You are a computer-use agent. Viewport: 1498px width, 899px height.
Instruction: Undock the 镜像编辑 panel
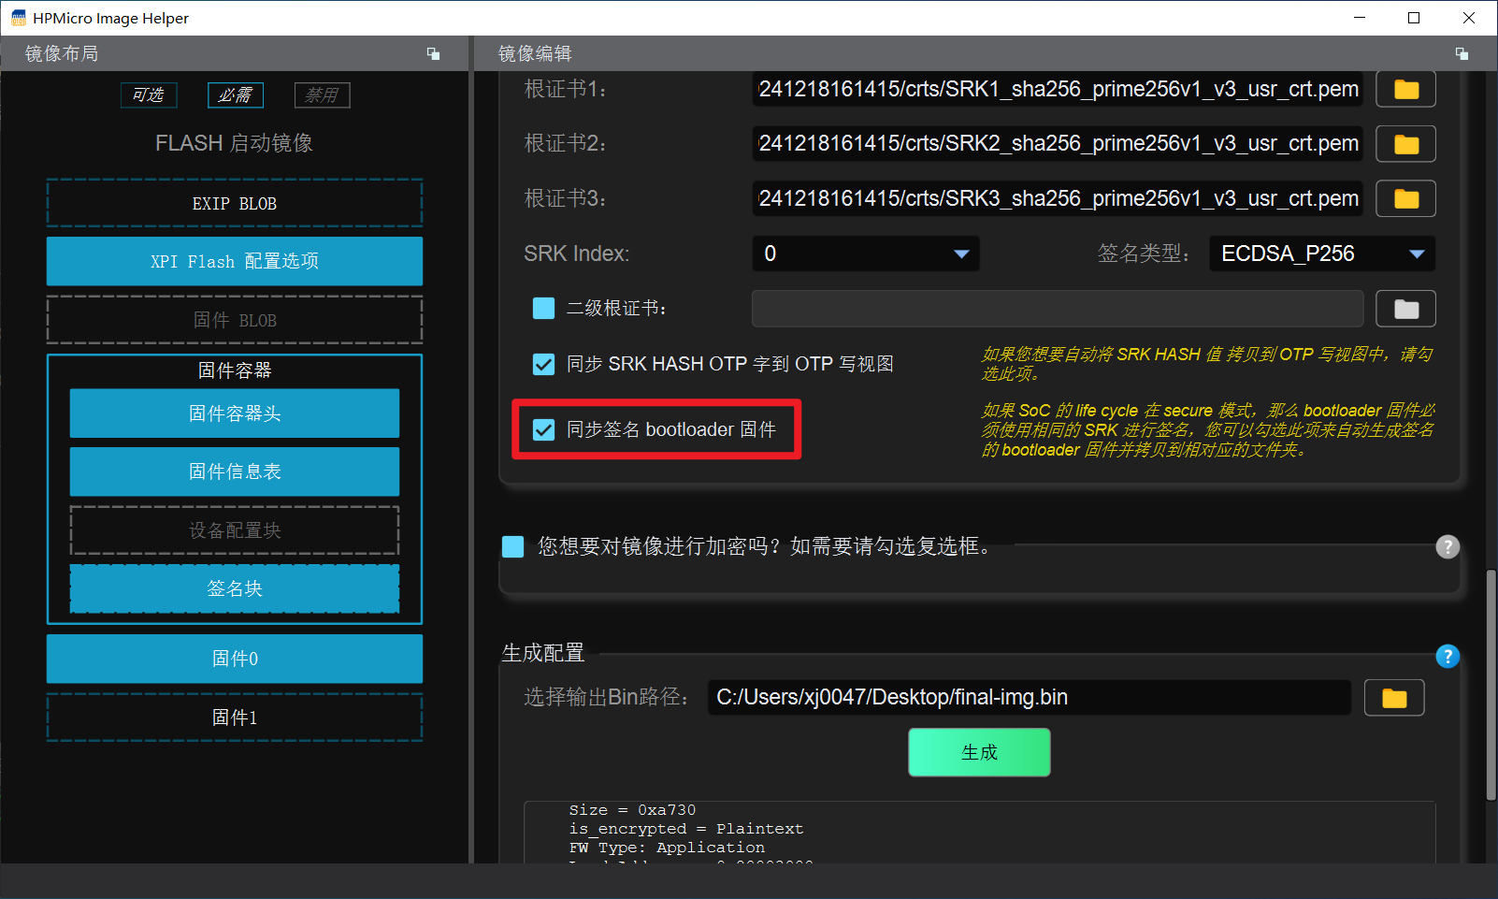[x=1462, y=53]
